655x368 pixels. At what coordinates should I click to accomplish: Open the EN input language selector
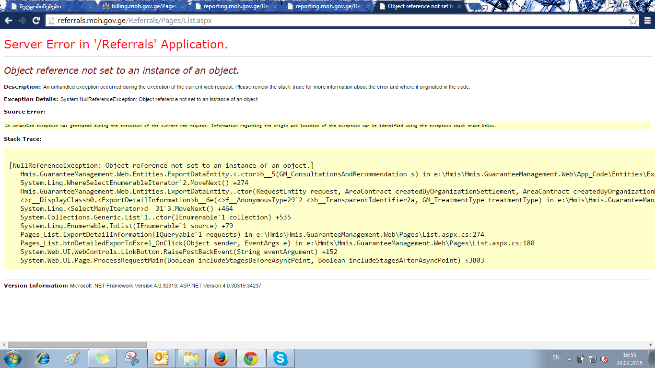tap(556, 357)
